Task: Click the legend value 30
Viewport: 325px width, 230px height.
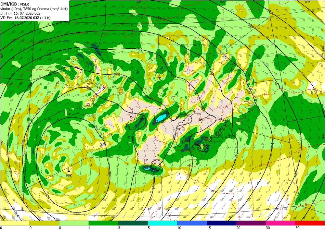Action: (268, 228)
